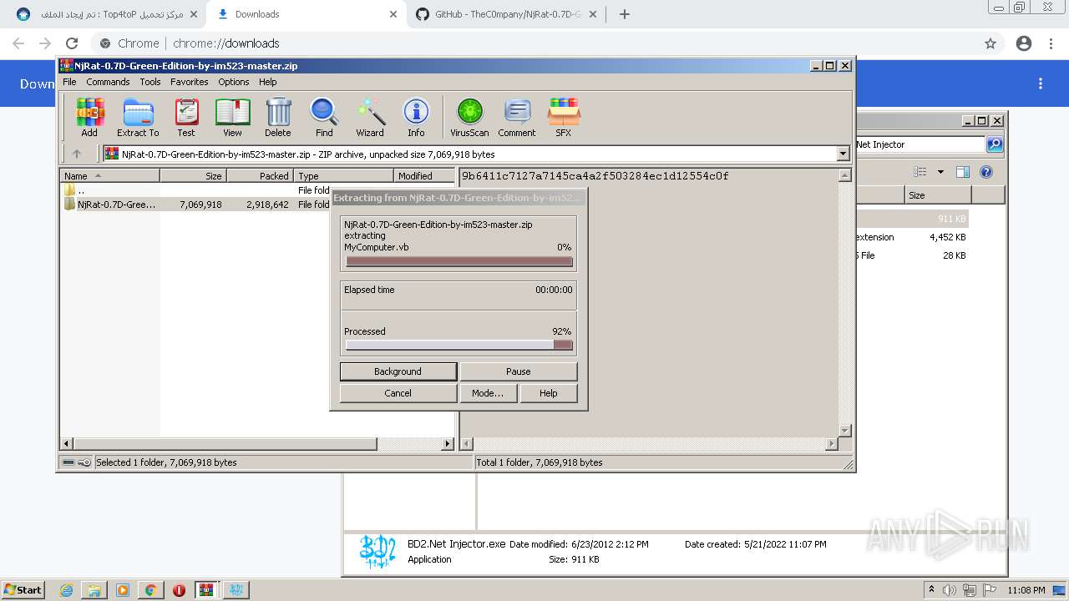The image size is (1069, 601).
Task: Click the 11:08 PM taskbar clock
Action: [1026, 590]
